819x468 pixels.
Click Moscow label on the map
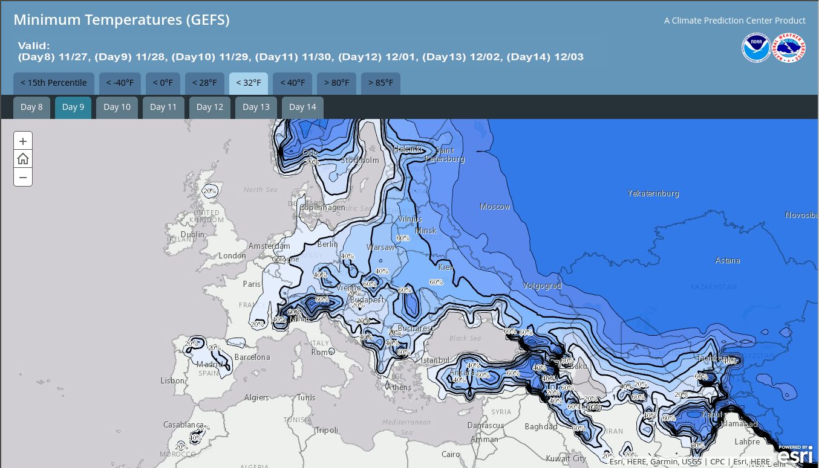pos(495,207)
